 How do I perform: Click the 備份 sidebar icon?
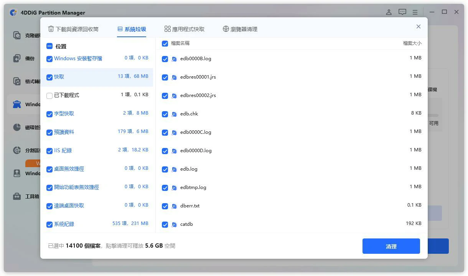pyautogui.click(x=17, y=59)
